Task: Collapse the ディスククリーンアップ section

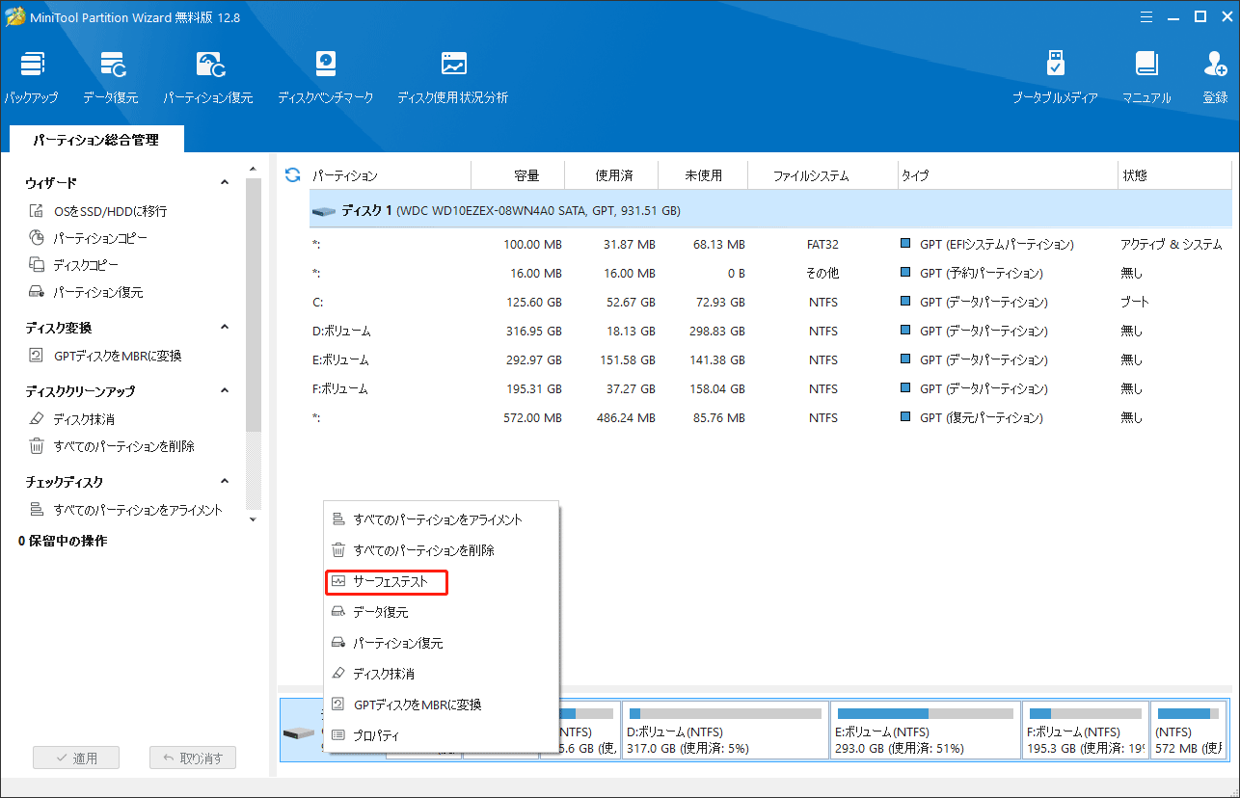Action: (x=225, y=390)
